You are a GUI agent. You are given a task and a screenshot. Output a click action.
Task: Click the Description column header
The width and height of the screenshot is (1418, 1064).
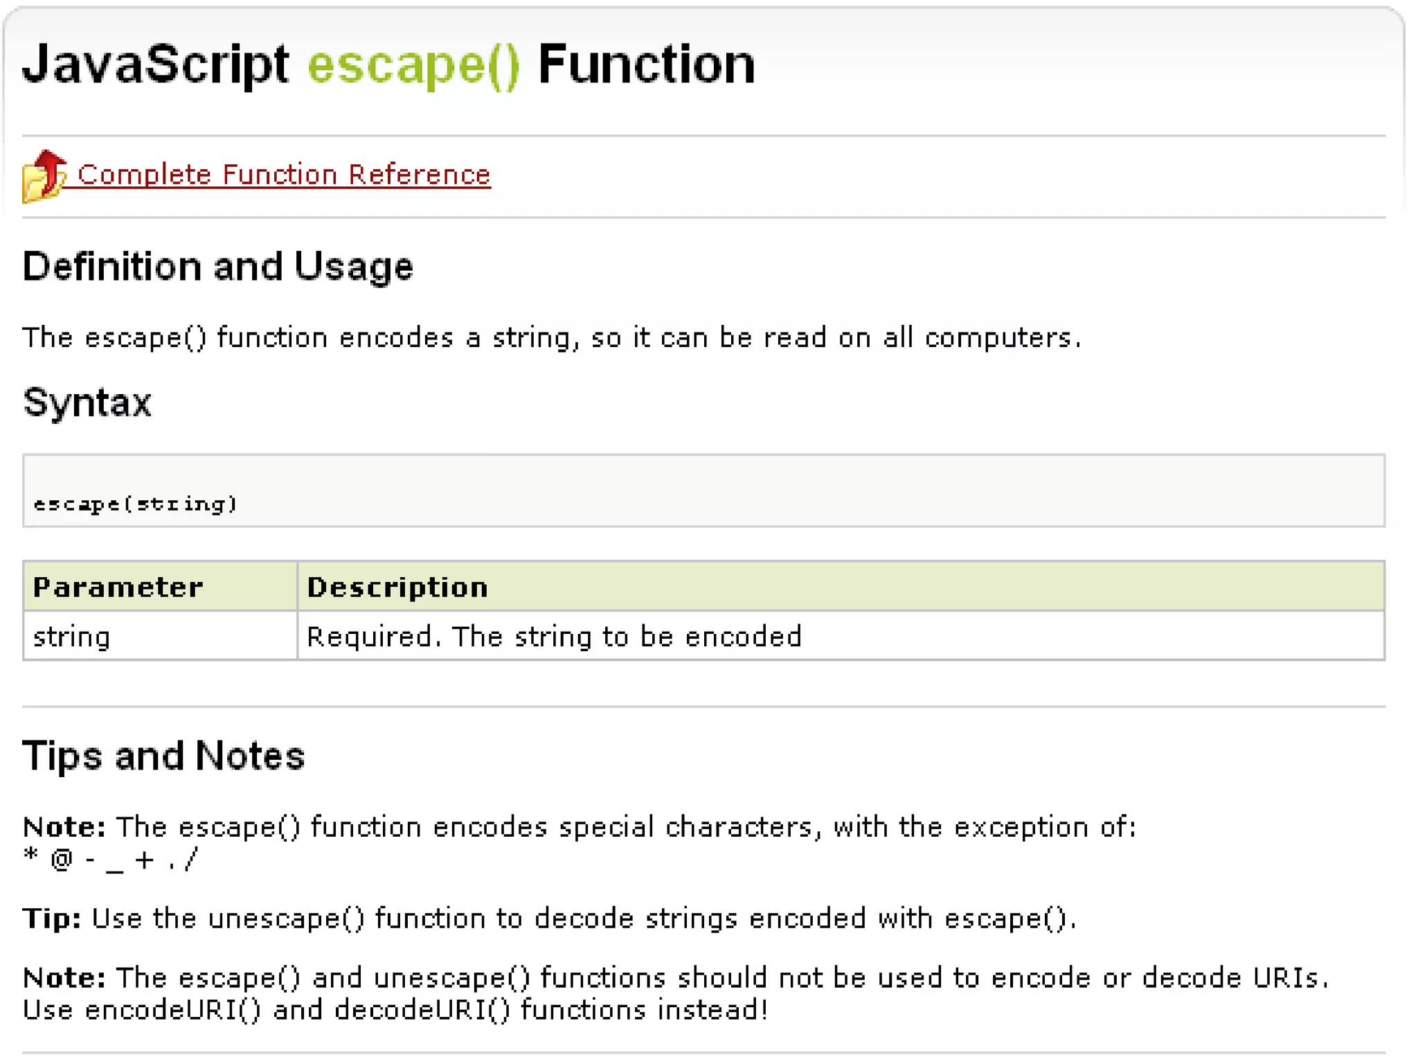coord(397,587)
